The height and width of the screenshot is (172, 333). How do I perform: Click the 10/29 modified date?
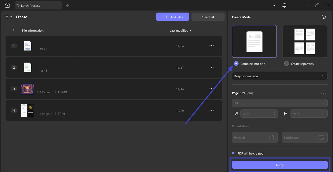[180, 111]
